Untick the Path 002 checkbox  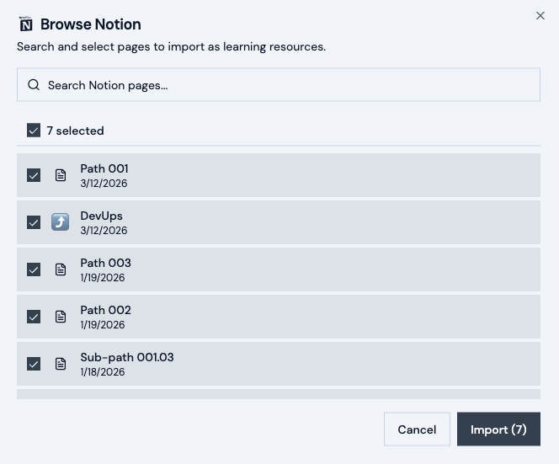click(x=34, y=317)
